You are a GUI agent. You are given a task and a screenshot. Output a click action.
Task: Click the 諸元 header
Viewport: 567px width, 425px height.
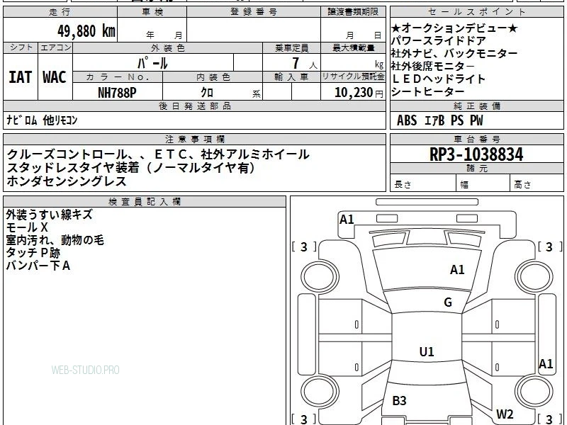pyautogui.click(x=476, y=169)
